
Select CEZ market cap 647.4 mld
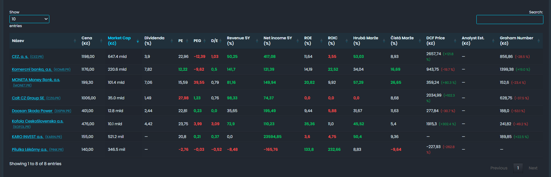(117, 57)
